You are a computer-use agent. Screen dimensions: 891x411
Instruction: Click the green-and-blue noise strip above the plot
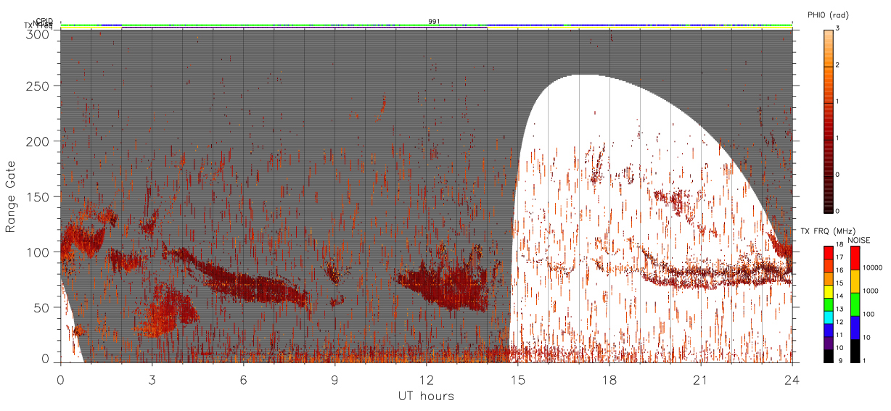(427, 25)
